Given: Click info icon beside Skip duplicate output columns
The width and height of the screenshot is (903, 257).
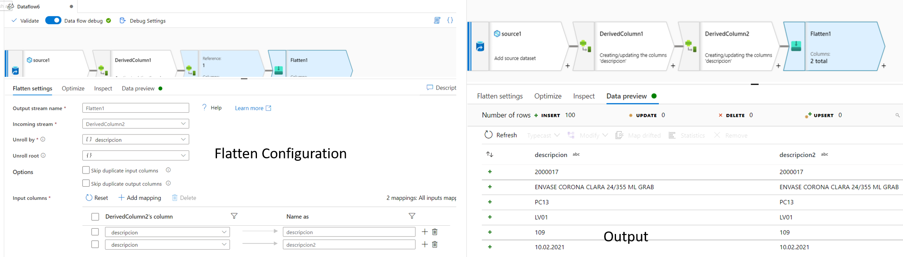Looking at the screenshot, I should point(168,183).
